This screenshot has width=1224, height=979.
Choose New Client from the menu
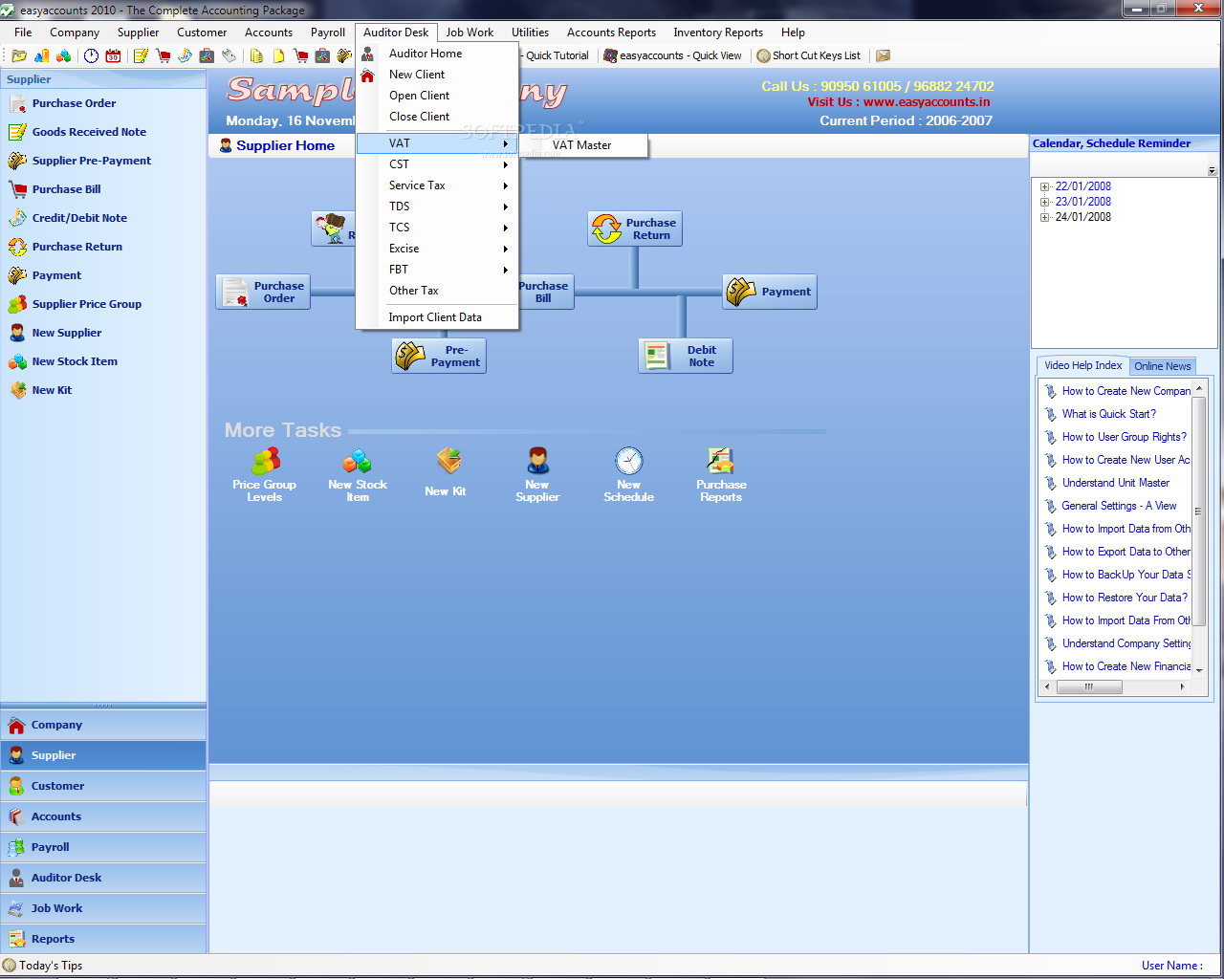pos(437,75)
